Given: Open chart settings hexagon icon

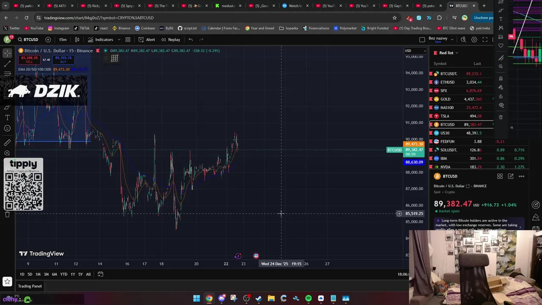Looking at the screenshot, I should [474, 39].
